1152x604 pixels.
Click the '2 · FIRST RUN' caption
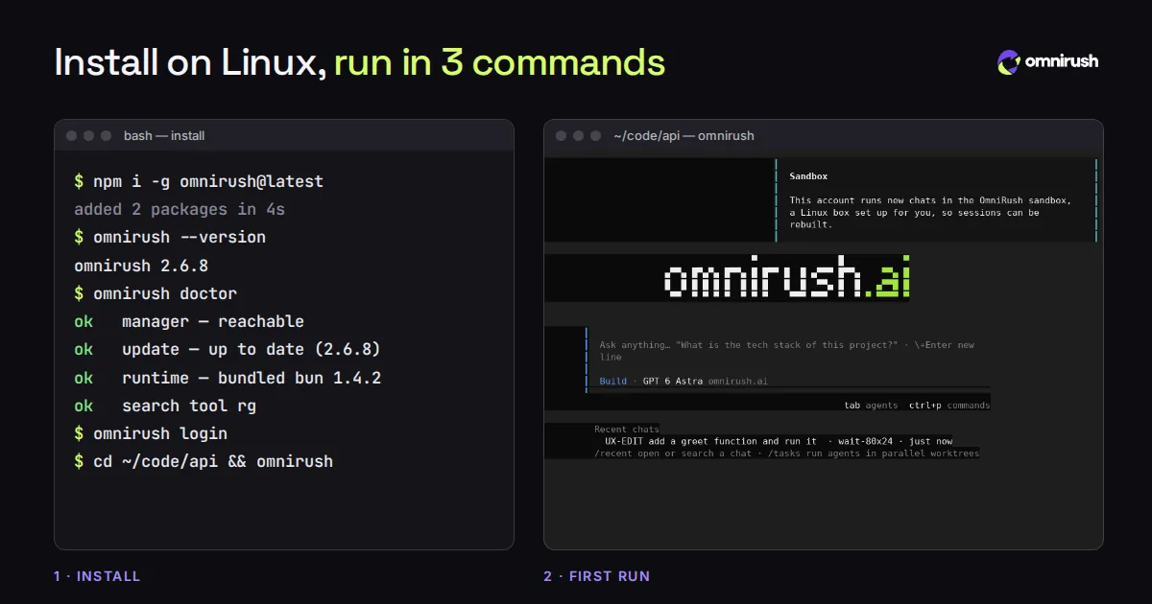coord(596,576)
